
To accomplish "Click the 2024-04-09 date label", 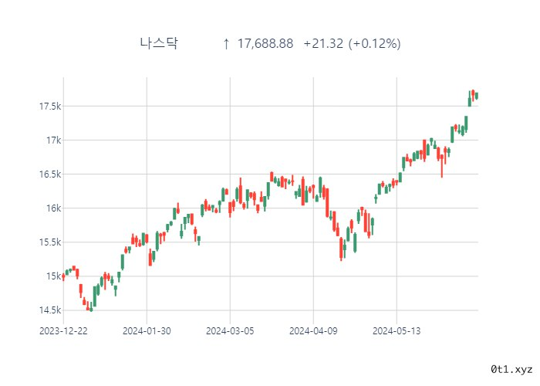I will tap(313, 331).
